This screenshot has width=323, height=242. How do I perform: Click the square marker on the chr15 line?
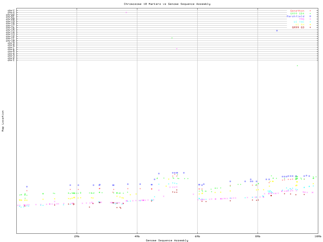(277, 31)
